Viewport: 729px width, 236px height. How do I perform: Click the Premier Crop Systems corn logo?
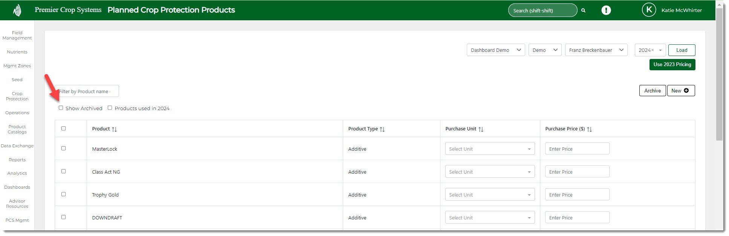[x=17, y=10]
